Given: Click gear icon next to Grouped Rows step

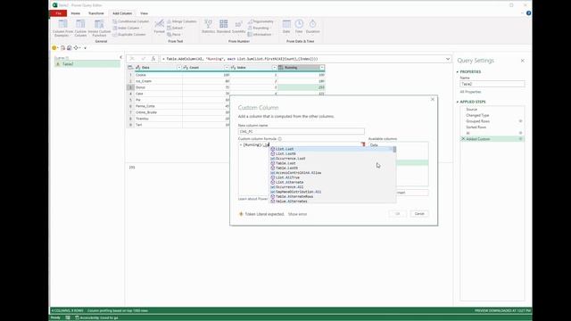Looking at the screenshot, I should click(520, 121).
